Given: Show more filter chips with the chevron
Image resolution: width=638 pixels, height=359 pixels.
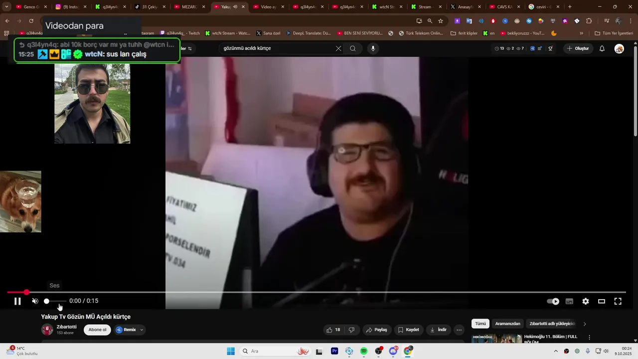Looking at the screenshot, I should [585, 324].
